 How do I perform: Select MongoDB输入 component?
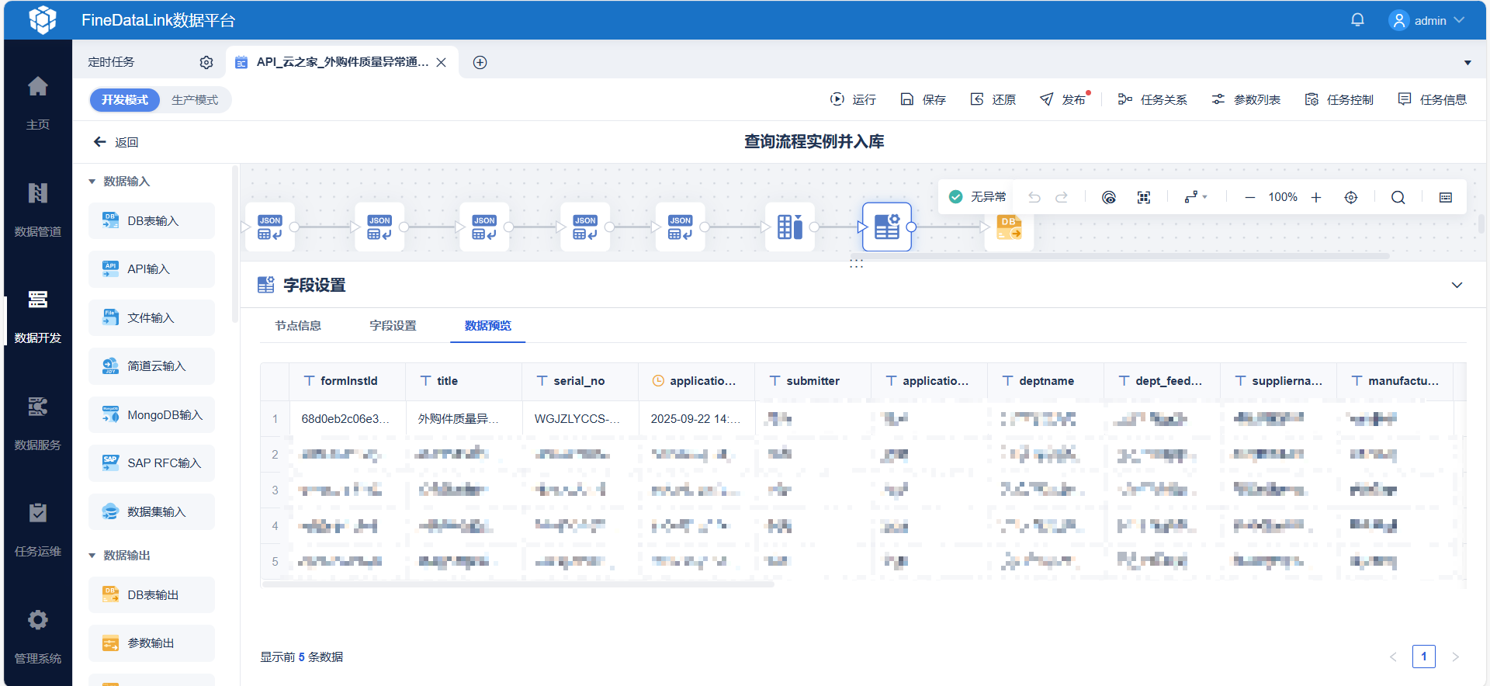pos(151,415)
